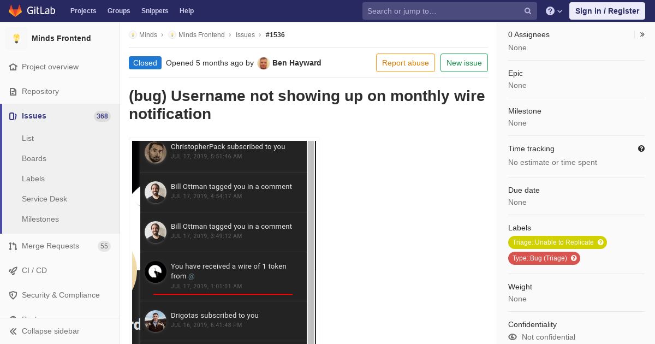Viewport: 655px width, 344px height.
Task: Click Collapse sidebar text
Action: tap(51, 331)
